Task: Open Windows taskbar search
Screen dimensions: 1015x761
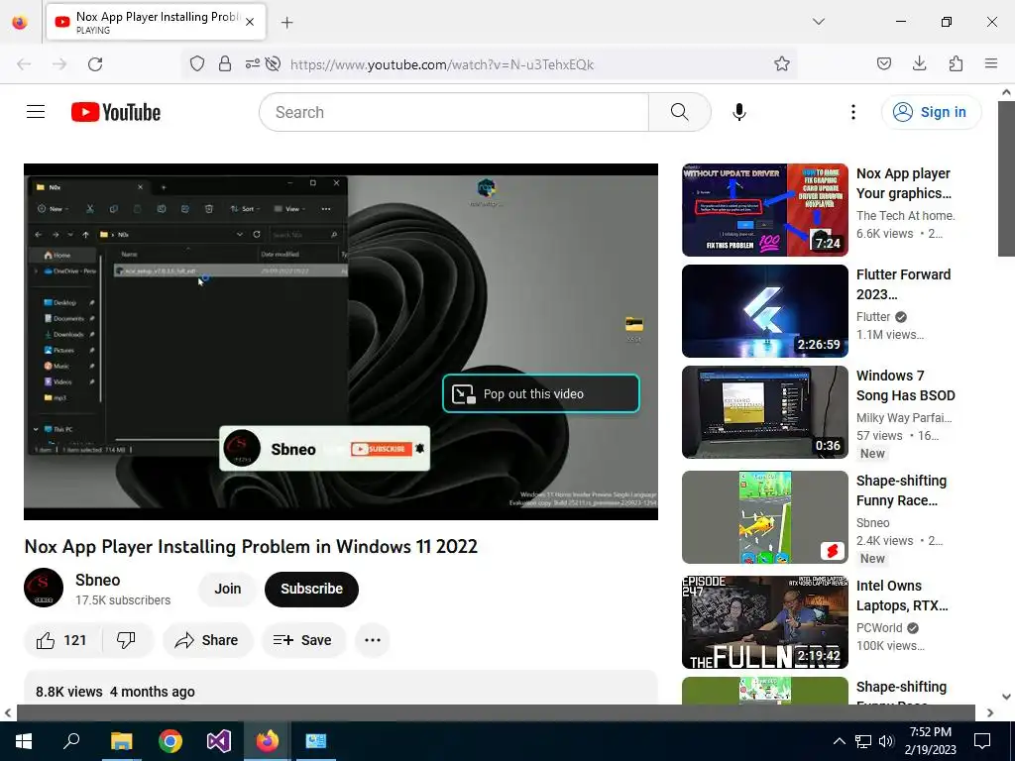Action: [x=71, y=741]
